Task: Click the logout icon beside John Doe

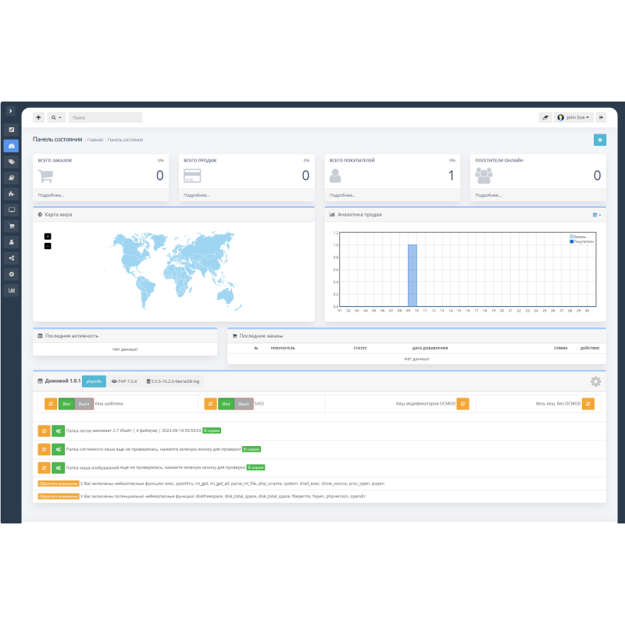Action: [x=601, y=117]
